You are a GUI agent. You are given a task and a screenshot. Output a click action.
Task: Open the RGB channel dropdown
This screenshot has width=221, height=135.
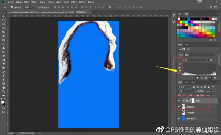195,60
